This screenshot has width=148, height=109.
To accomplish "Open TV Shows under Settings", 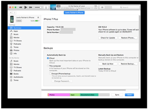I will (24, 41).
